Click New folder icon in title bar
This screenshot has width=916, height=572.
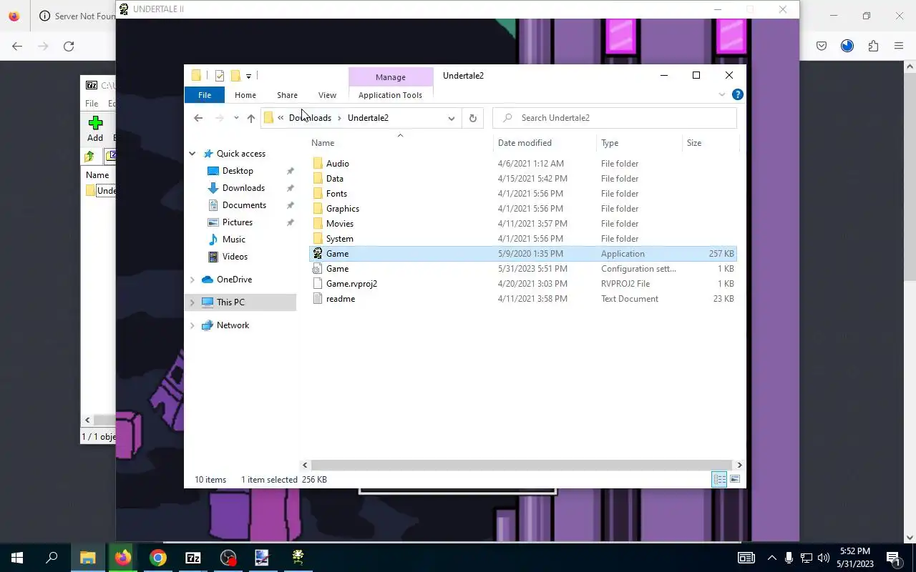pyautogui.click(x=235, y=76)
